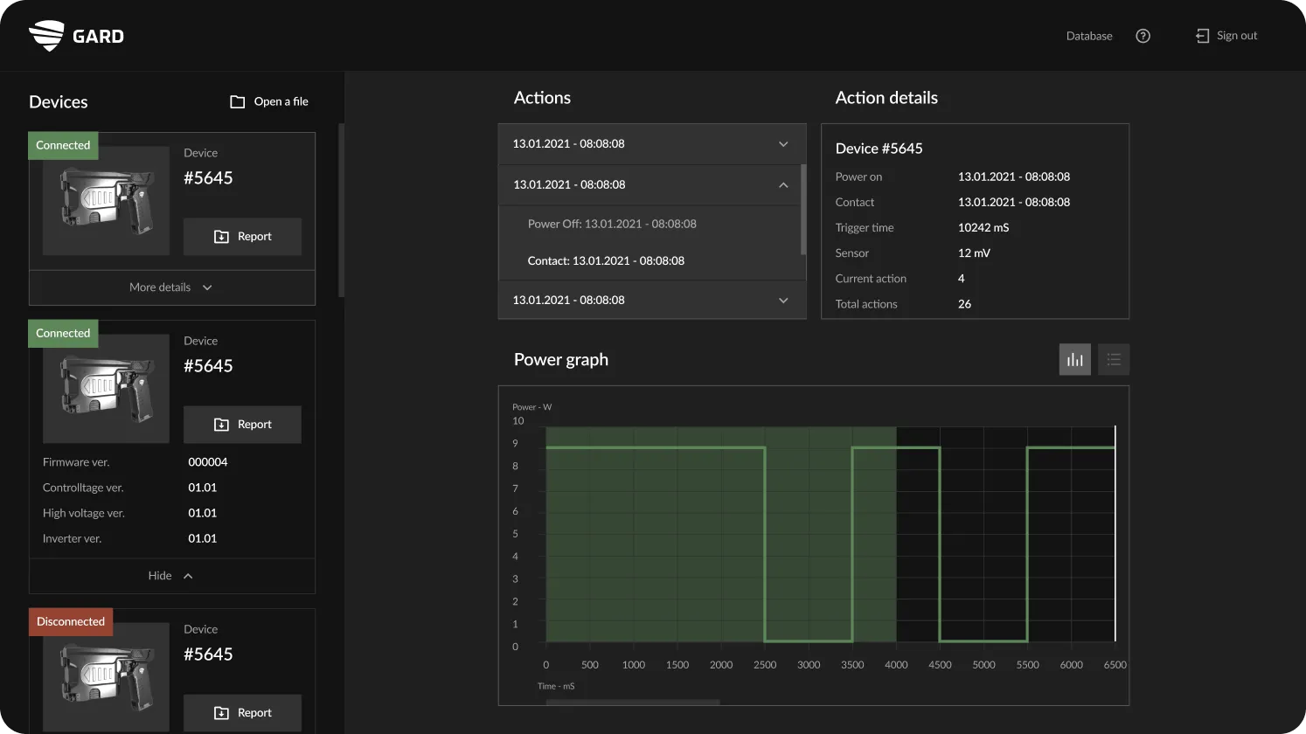Image resolution: width=1306 pixels, height=734 pixels.
Task: Select the Power Off action row
Action: (x=650, y=224)
